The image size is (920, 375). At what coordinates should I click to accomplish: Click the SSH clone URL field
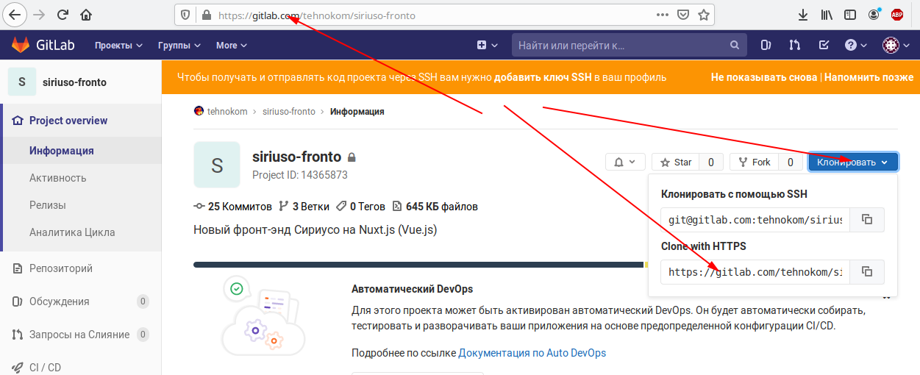[x=755, y=220]
